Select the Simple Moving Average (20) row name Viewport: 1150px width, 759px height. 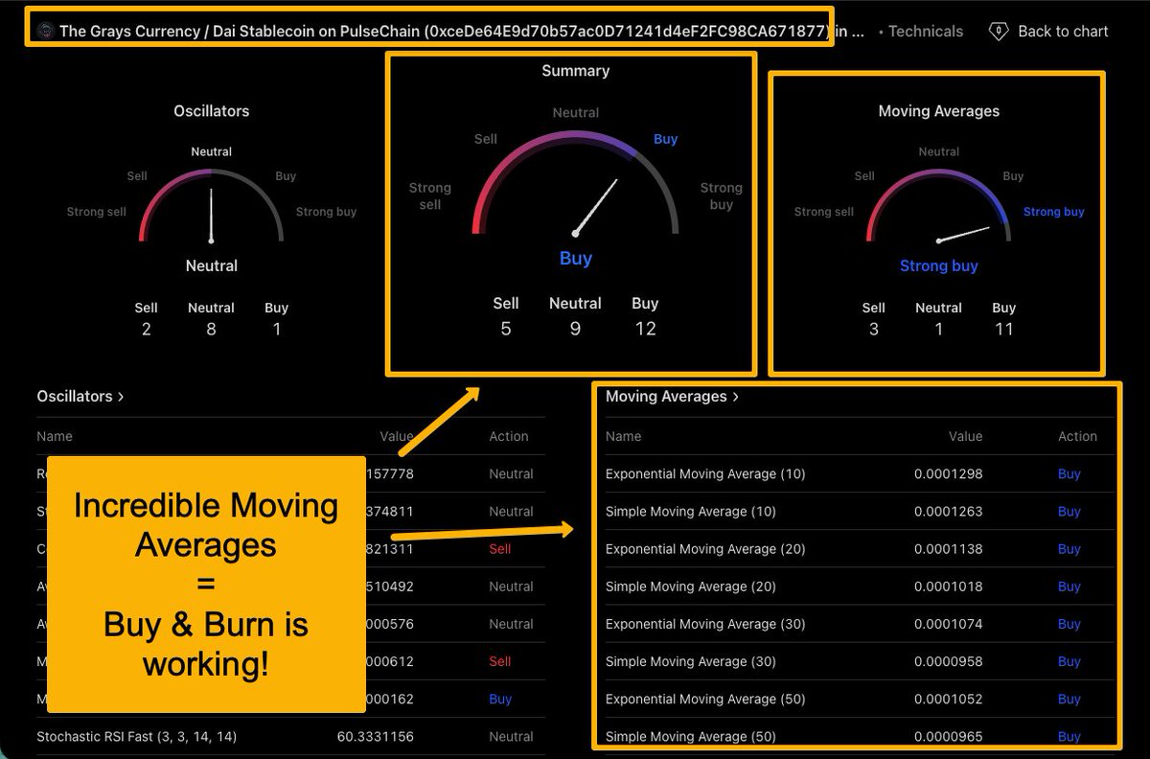click(690, 586)
